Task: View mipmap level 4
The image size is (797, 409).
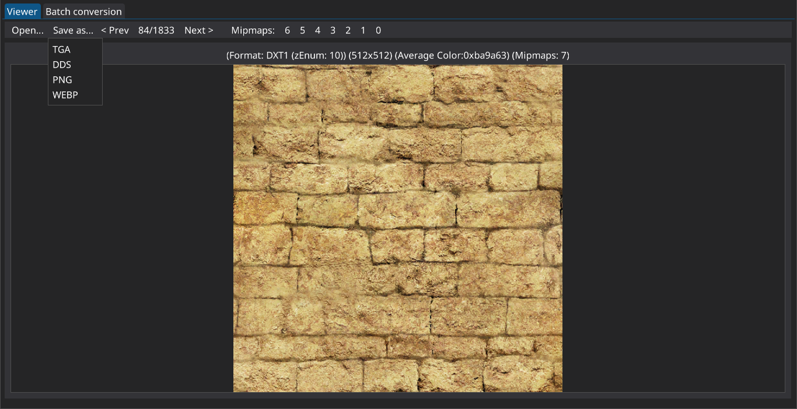Action: pyautogui.click(x=317, y=30)
